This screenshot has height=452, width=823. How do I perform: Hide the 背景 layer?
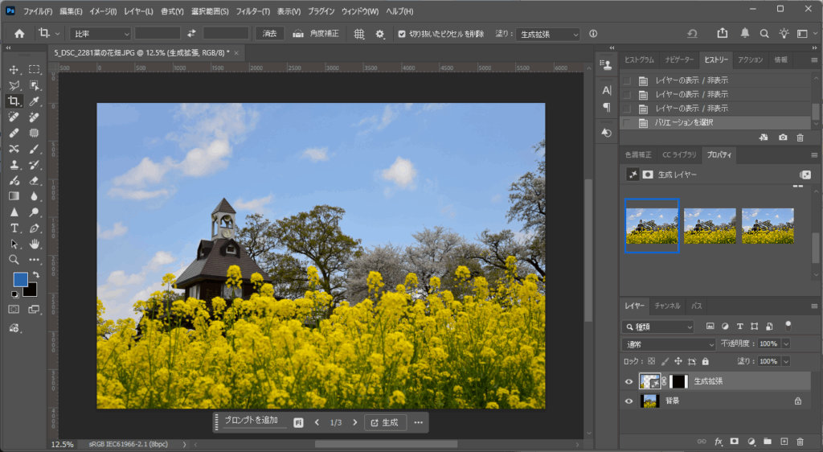coord(629,401)
